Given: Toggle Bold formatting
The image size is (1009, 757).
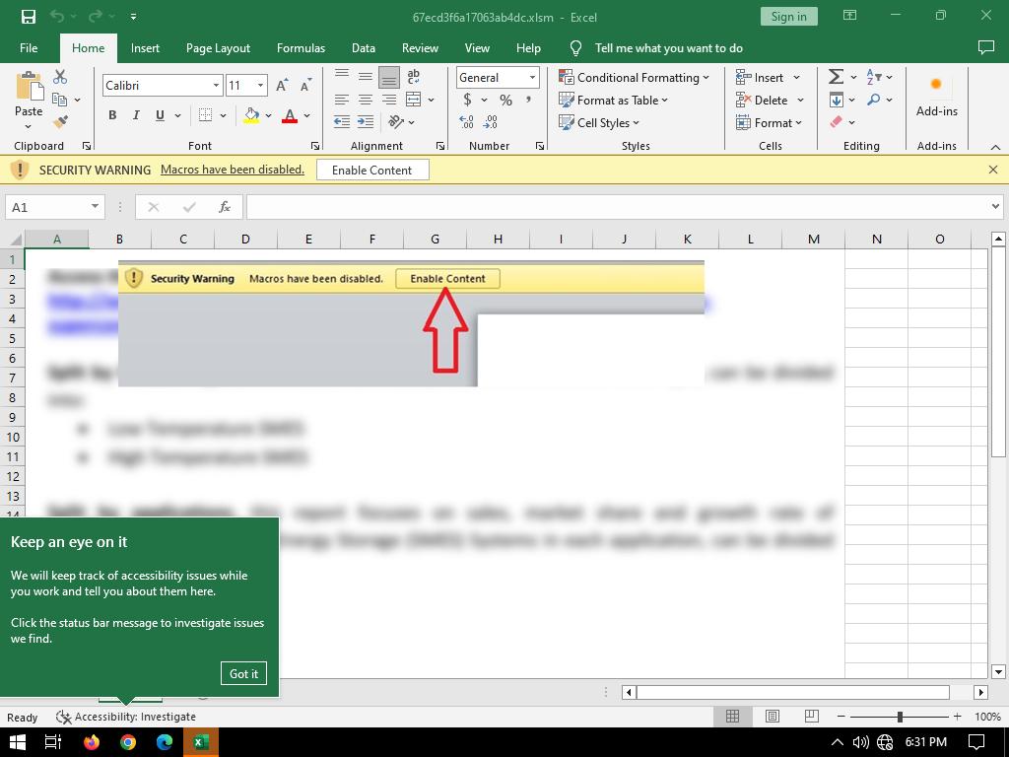Looking at the screenshot, I should click(x=112, y=115).
